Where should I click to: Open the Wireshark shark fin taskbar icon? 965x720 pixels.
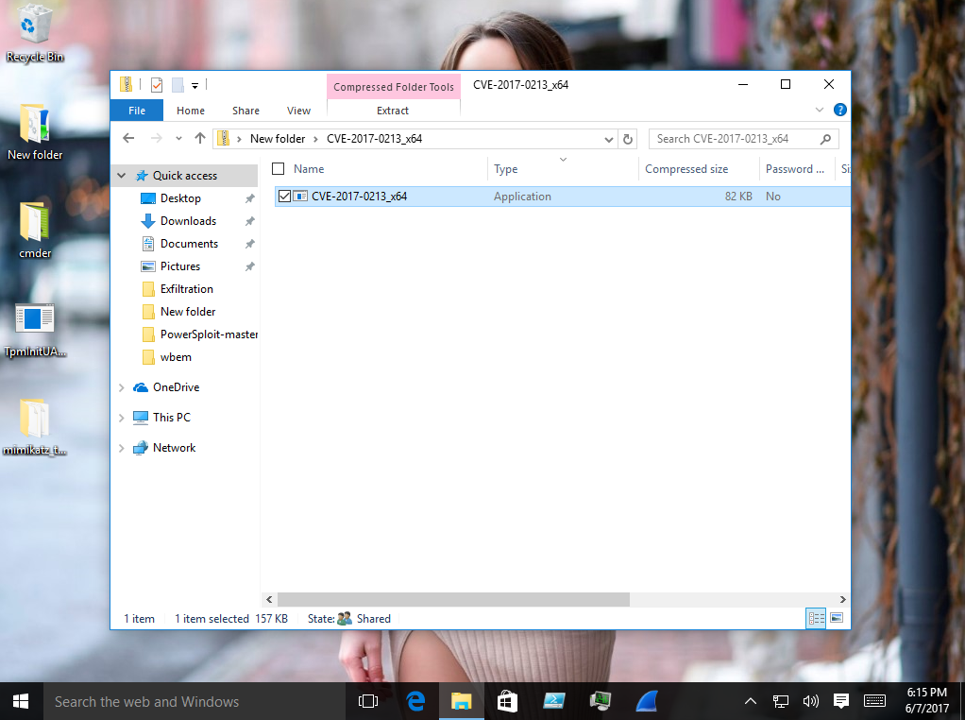[646, 701]
